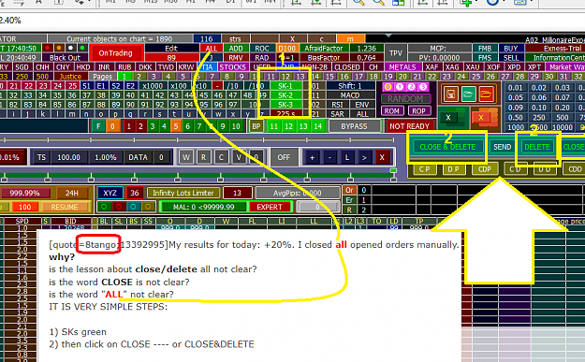585x362 pixels.
Task: Click the magenta circle labeled 2
Action: (411, 87)
